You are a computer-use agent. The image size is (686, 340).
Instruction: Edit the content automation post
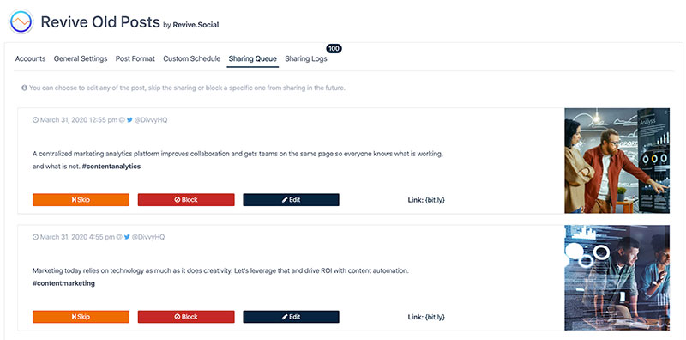291,317
